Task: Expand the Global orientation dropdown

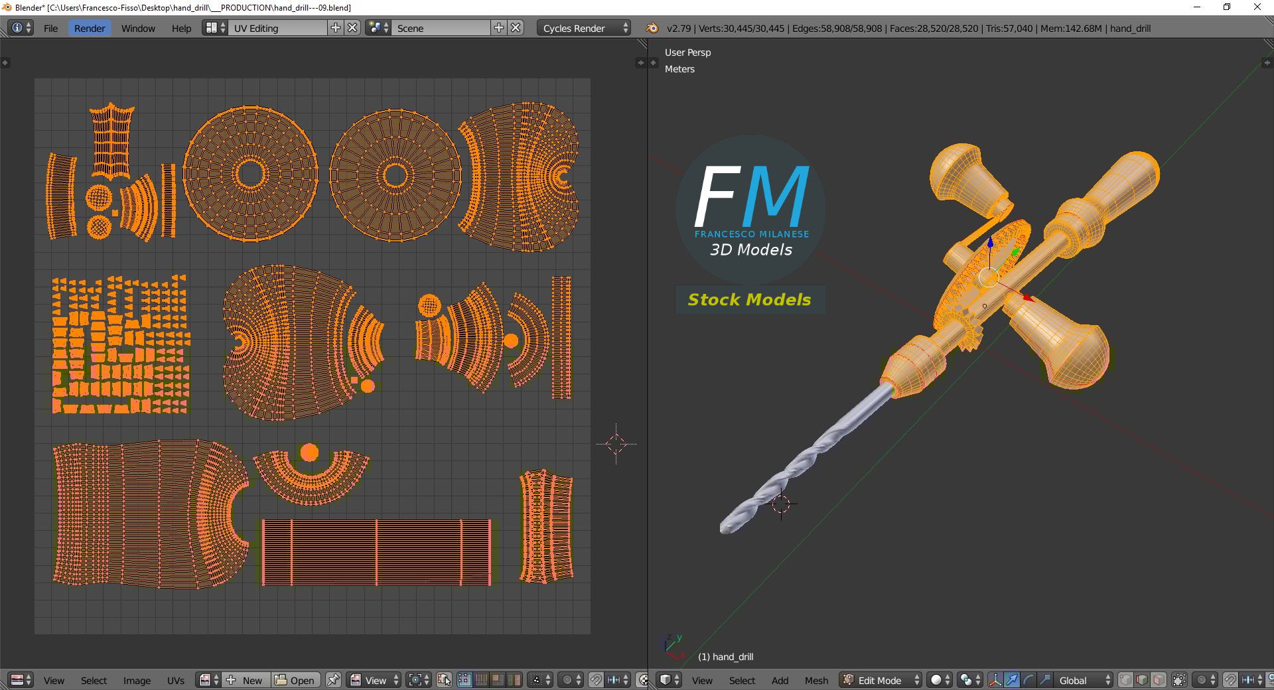Action: pyautogui.click(x=1083, y=680)
